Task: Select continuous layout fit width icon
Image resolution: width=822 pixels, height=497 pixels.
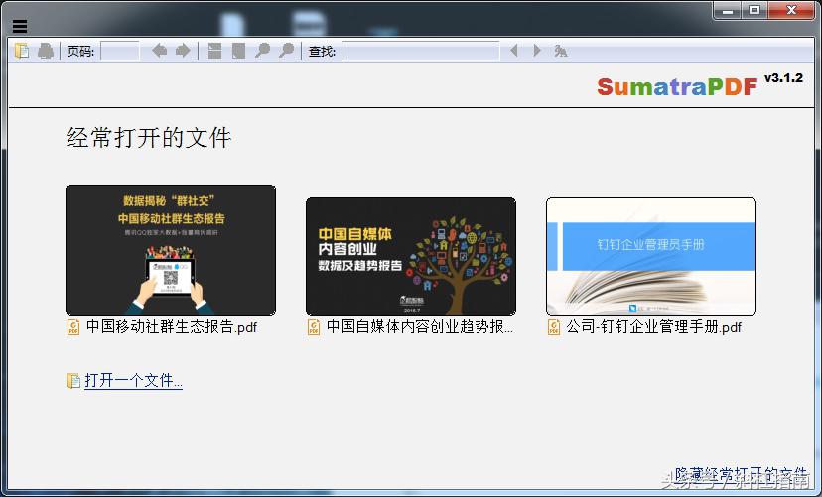Action: pyautogui.click(x=214, y=51)
